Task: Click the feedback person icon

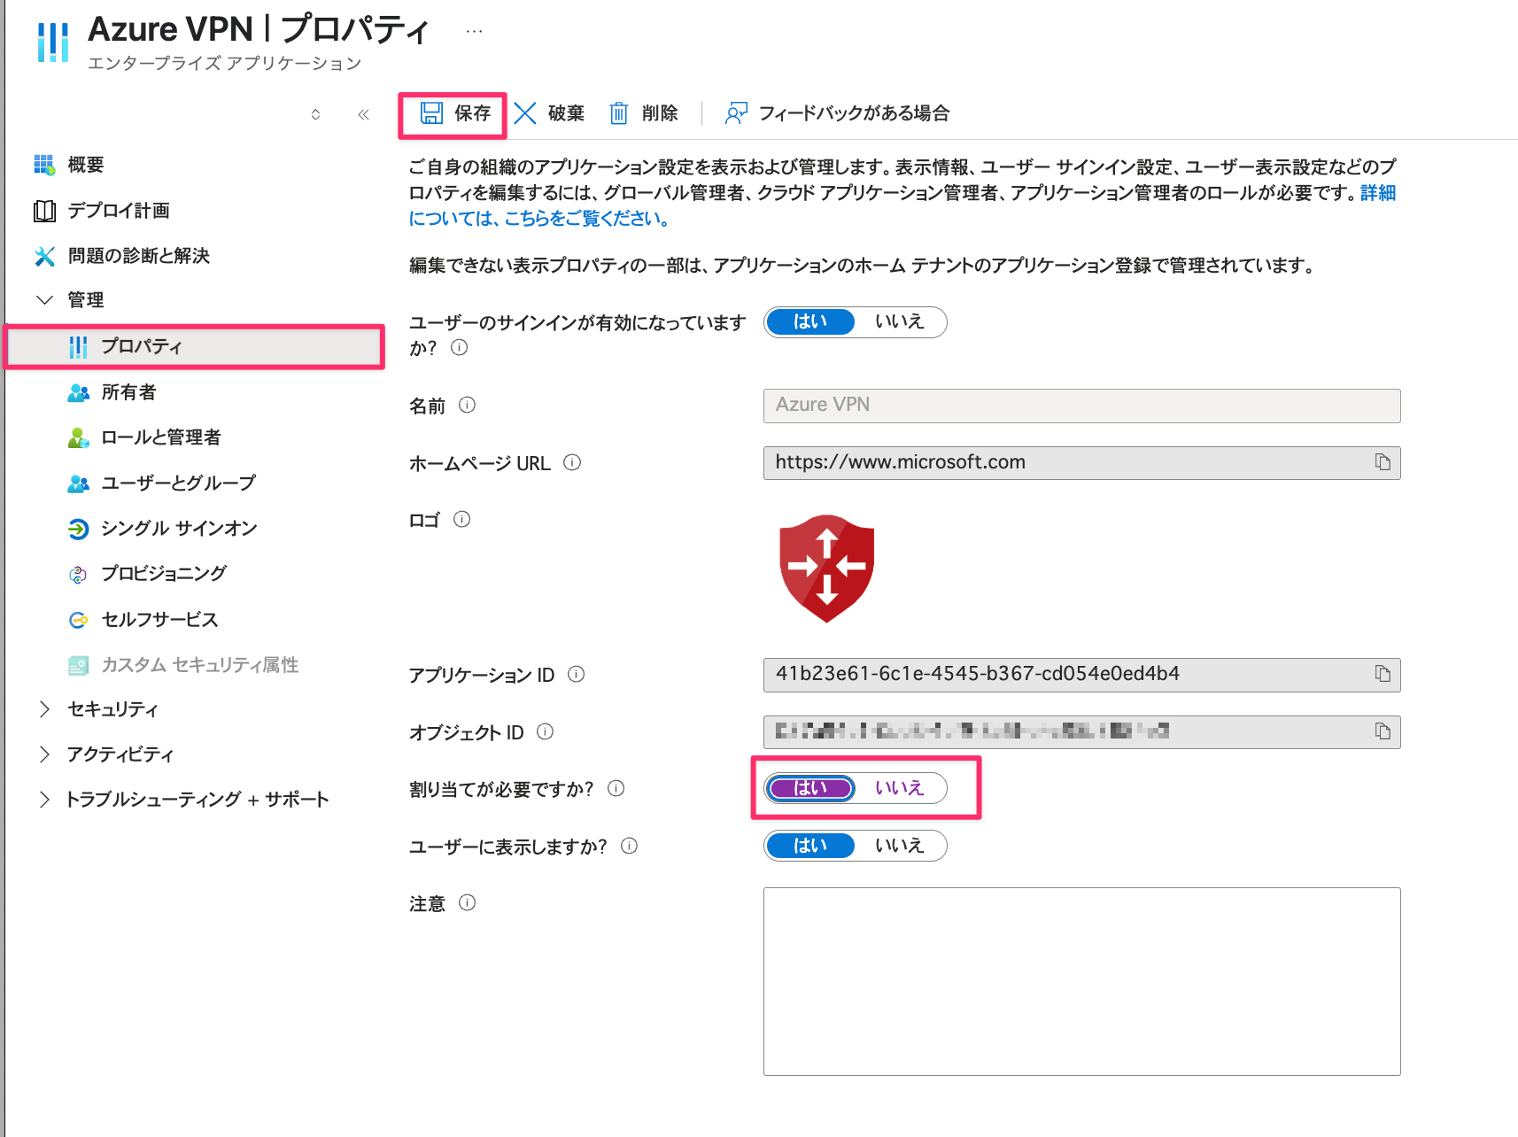Action: pos(736,113)
